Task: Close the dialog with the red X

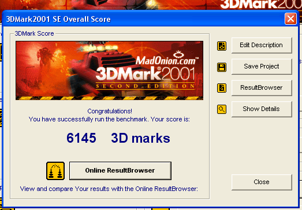Action: pyautogui.click(x=290, y=19)
